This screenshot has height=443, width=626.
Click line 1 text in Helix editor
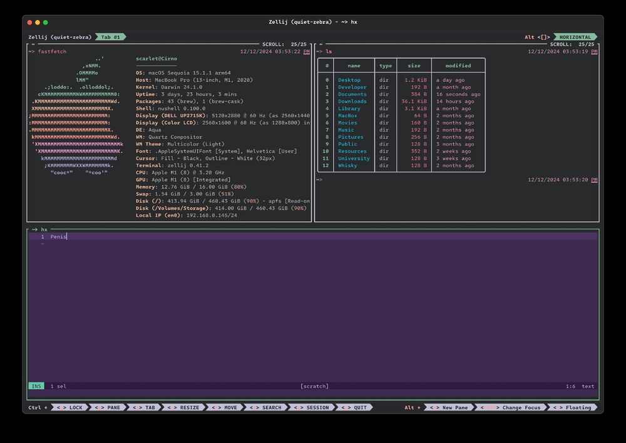[x=58, y=237]
